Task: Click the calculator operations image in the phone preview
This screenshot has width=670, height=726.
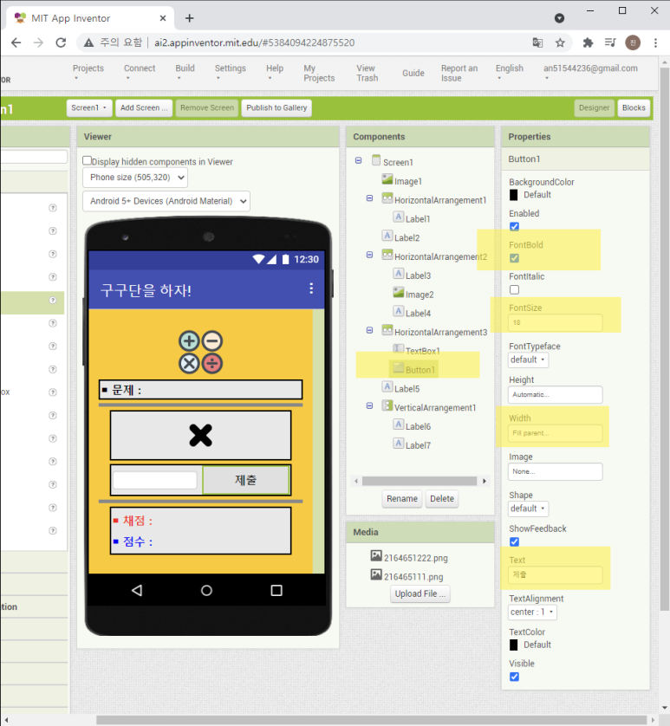Action: (x=200, y=353)
